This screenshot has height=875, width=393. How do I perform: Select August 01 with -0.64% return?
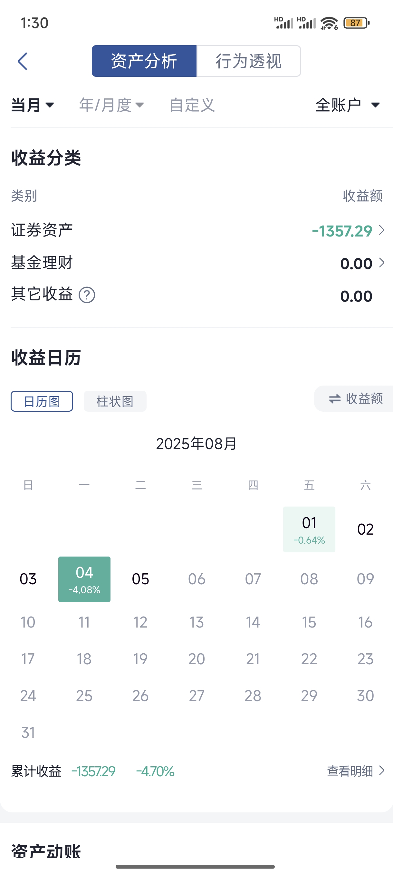[309, 529]
